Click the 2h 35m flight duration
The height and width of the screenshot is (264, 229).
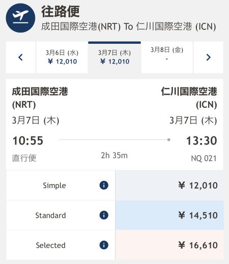114,155
